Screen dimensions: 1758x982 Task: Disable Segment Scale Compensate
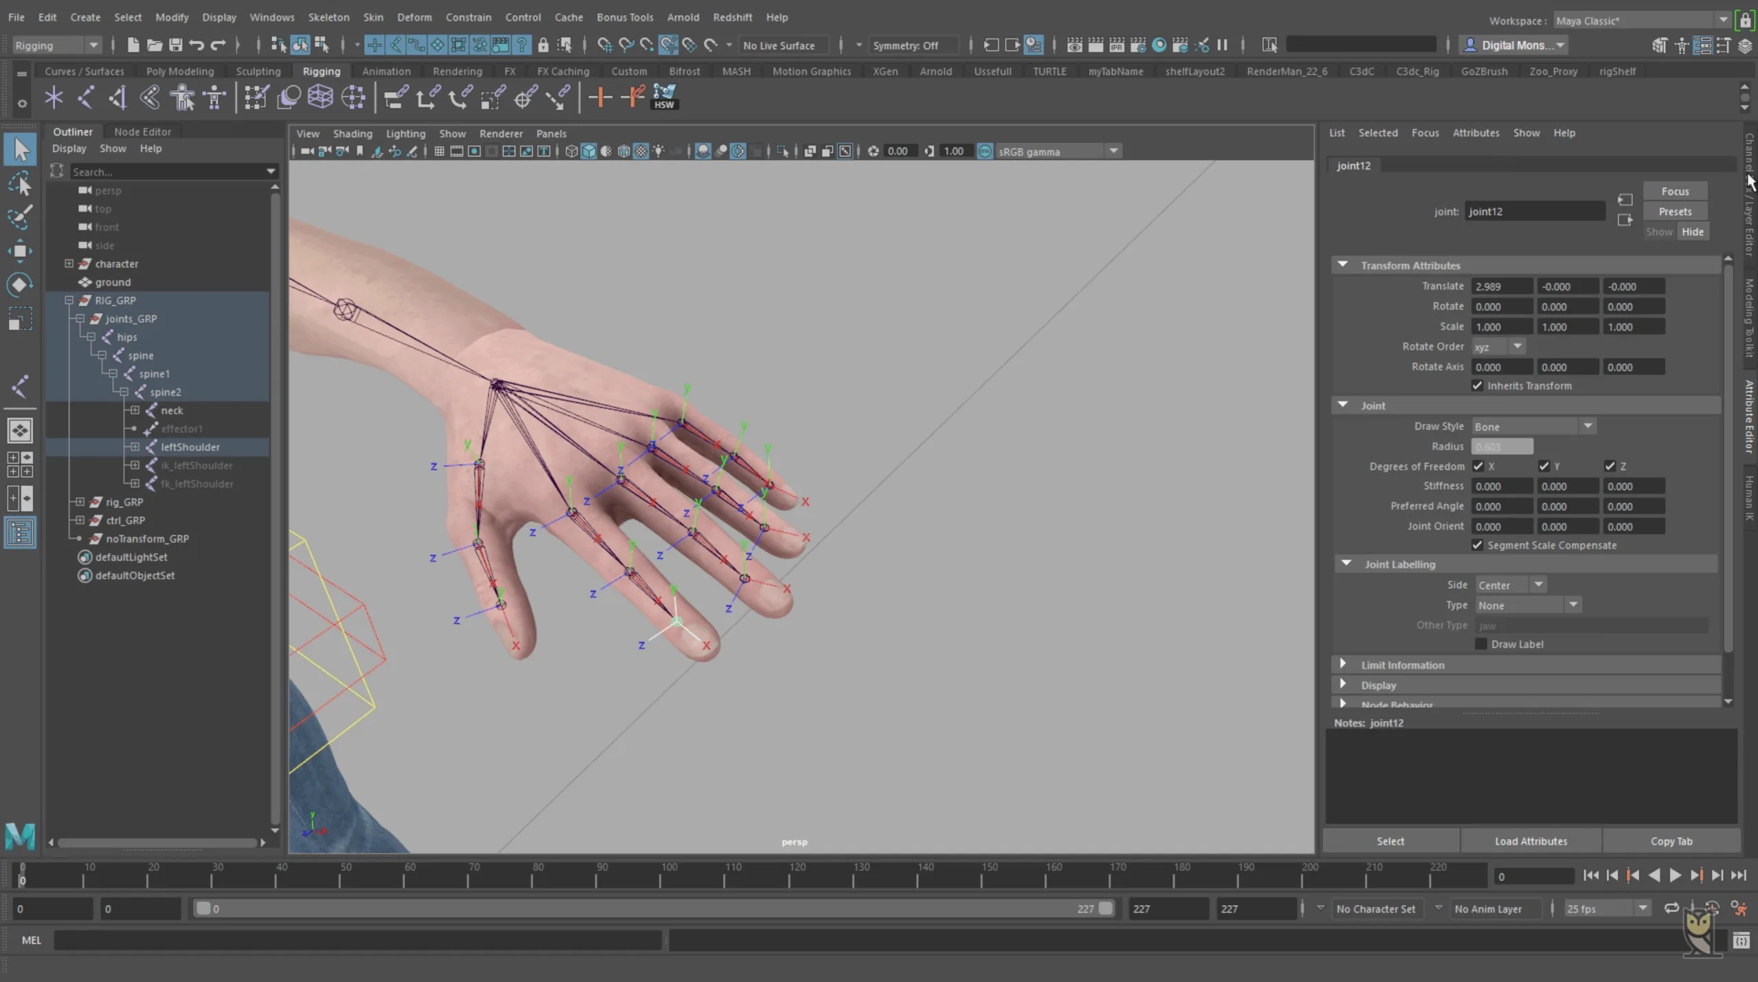point(1478,545)
